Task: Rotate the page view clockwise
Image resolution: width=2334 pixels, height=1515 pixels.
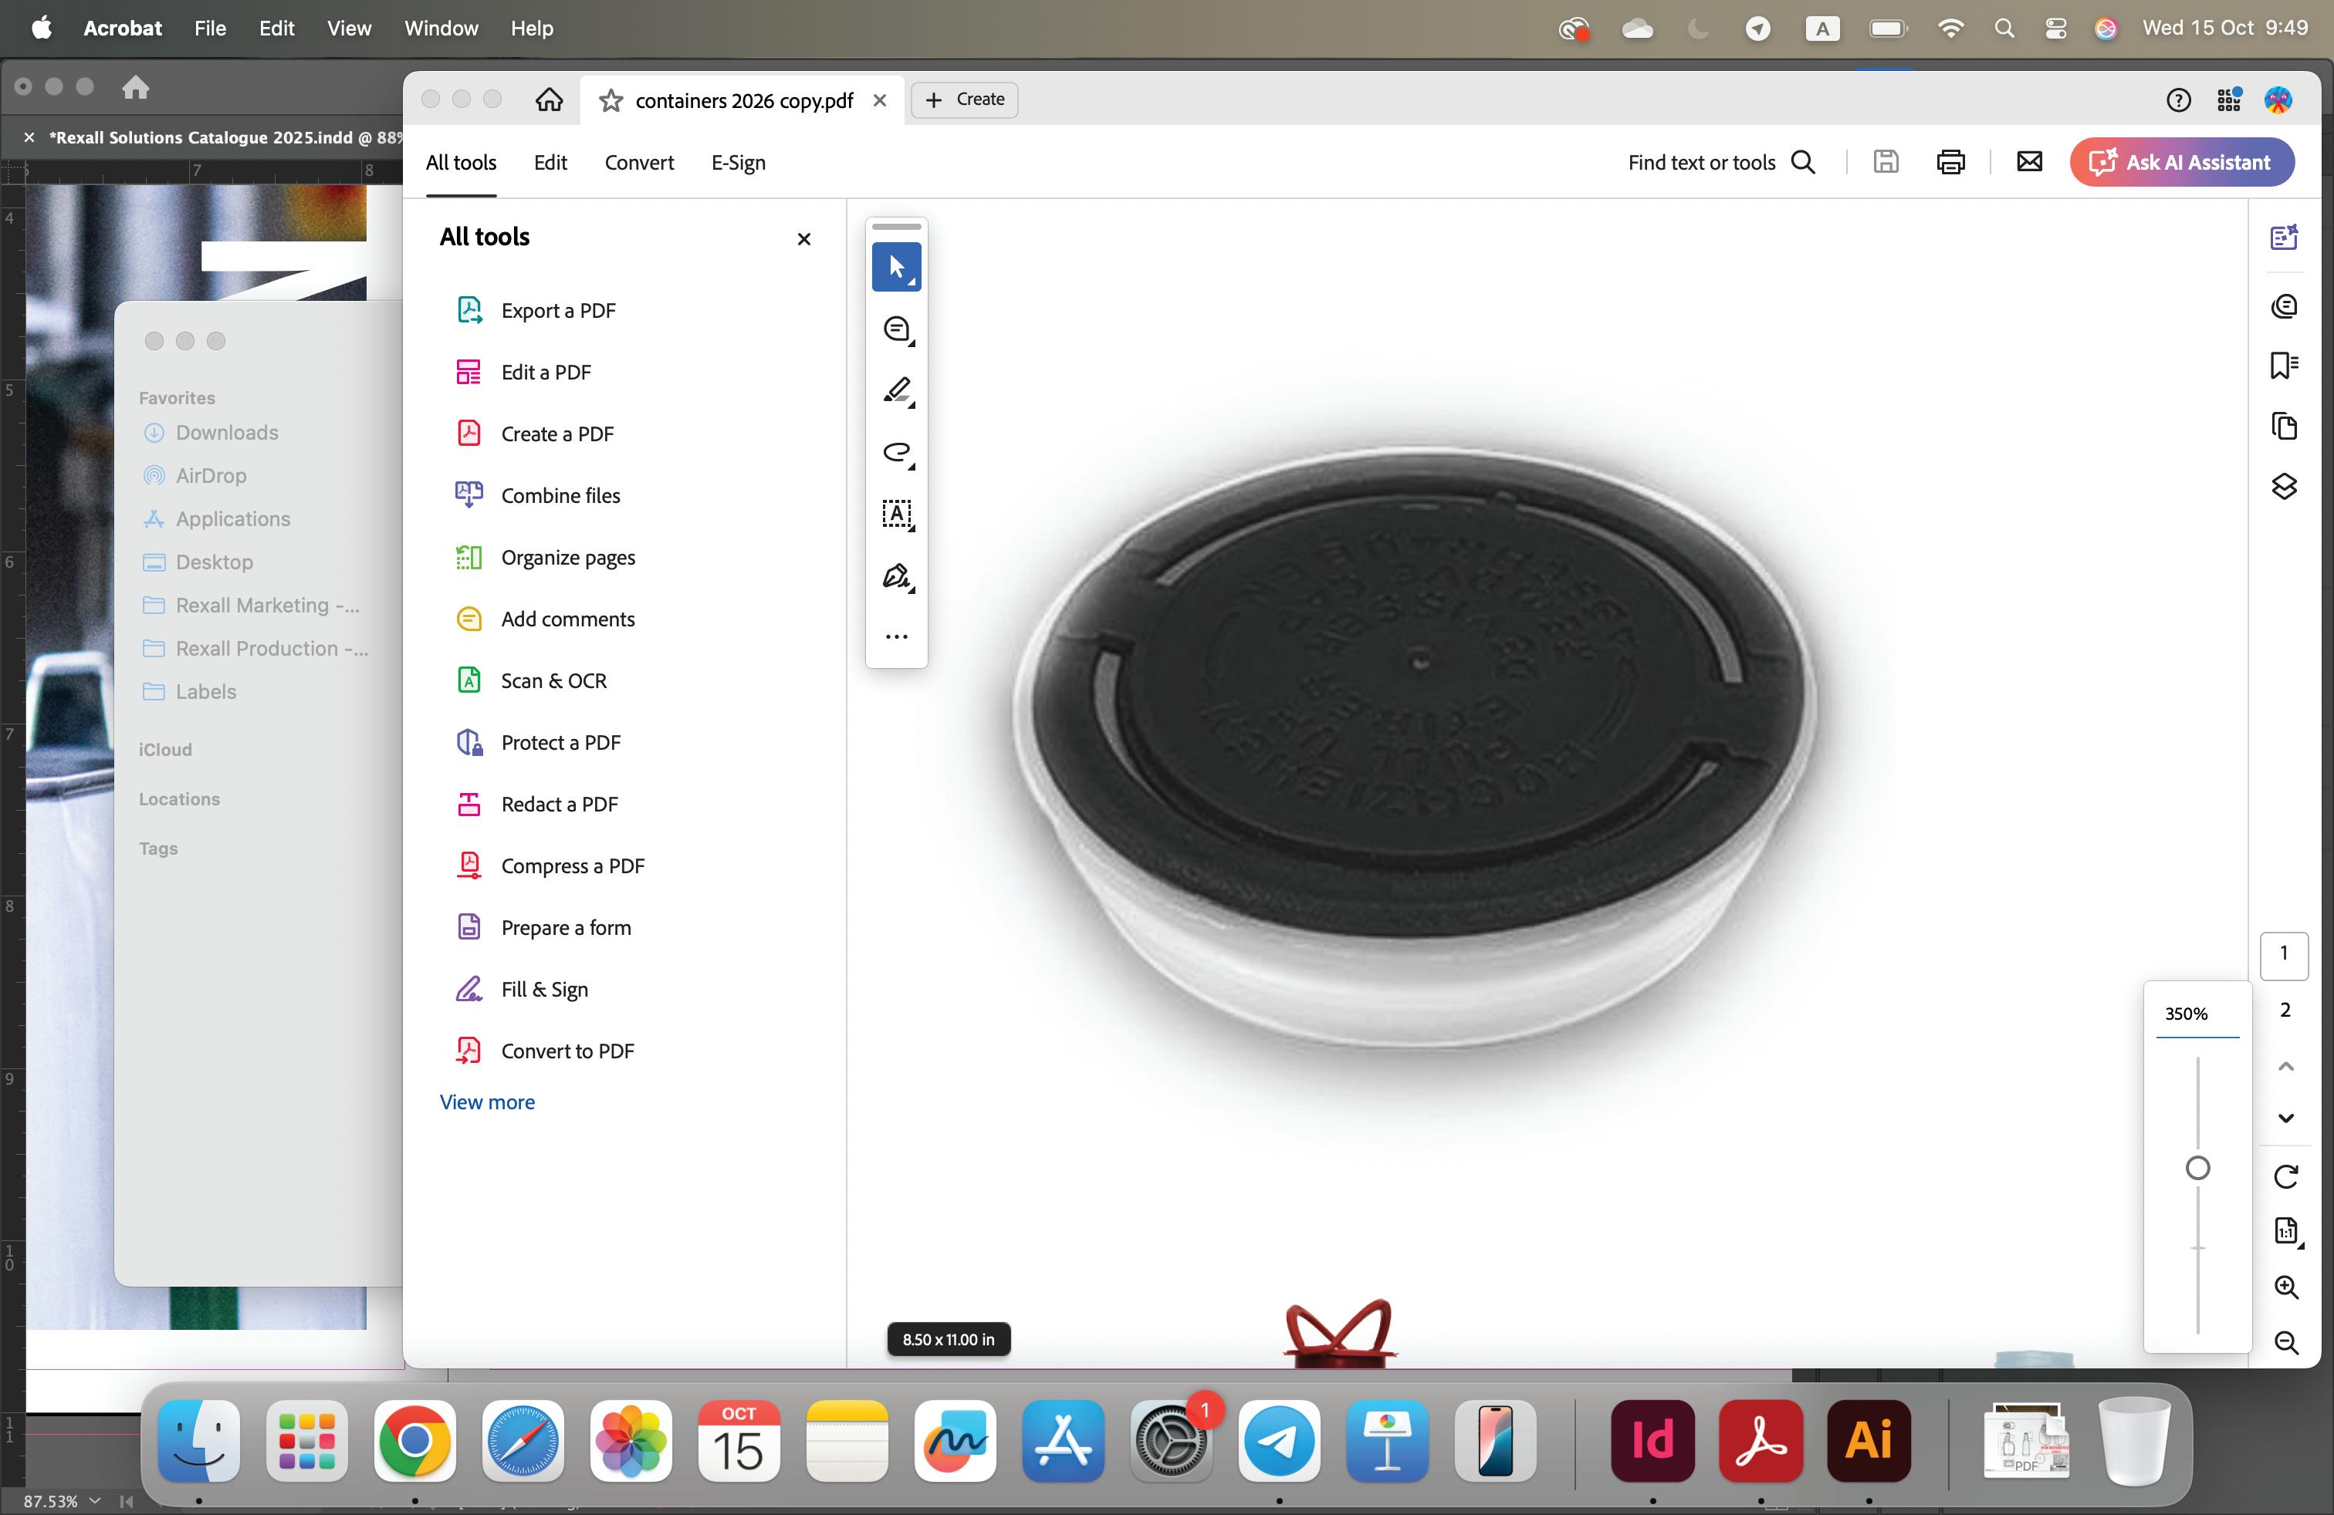Action: (2286, 1176)
